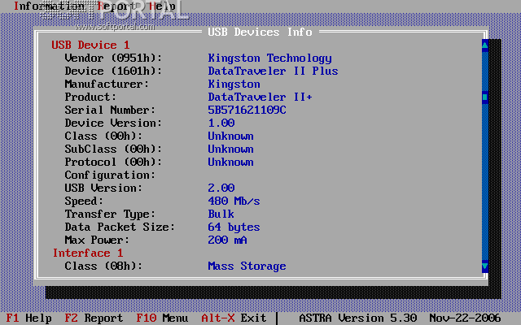The width and height of the screenshot is (521, 325).
Task: Click the scrollbar down arrow
Action: [x=485, y=266]
